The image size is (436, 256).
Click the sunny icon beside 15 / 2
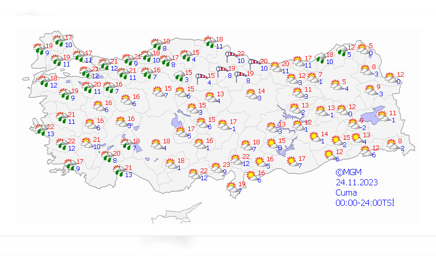coord(338,140)
